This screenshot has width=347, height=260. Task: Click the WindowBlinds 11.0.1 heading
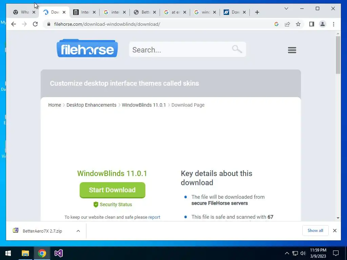(112, 174)
